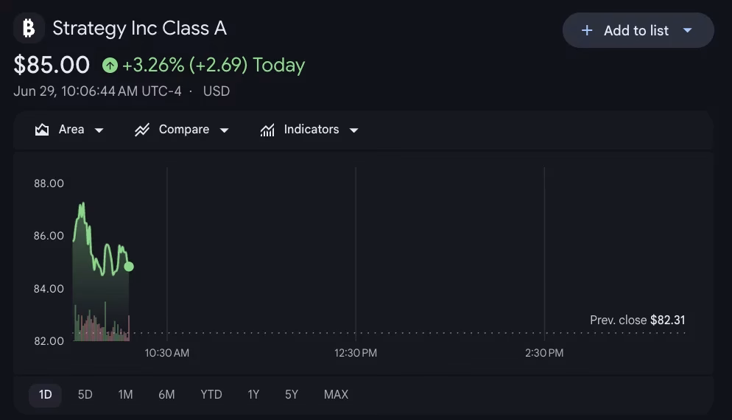The height and width of the screenshot is (420, 732).
Task: Select the 1D time range
Action: coord(45,395)
